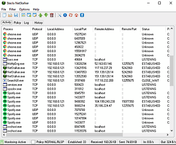
Task: Sort by the Protocol column header
Action: tap(38, 29)
